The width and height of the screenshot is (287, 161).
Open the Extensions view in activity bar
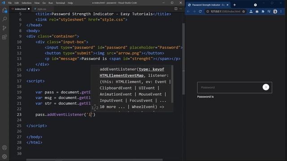click(x=4, y=37)
